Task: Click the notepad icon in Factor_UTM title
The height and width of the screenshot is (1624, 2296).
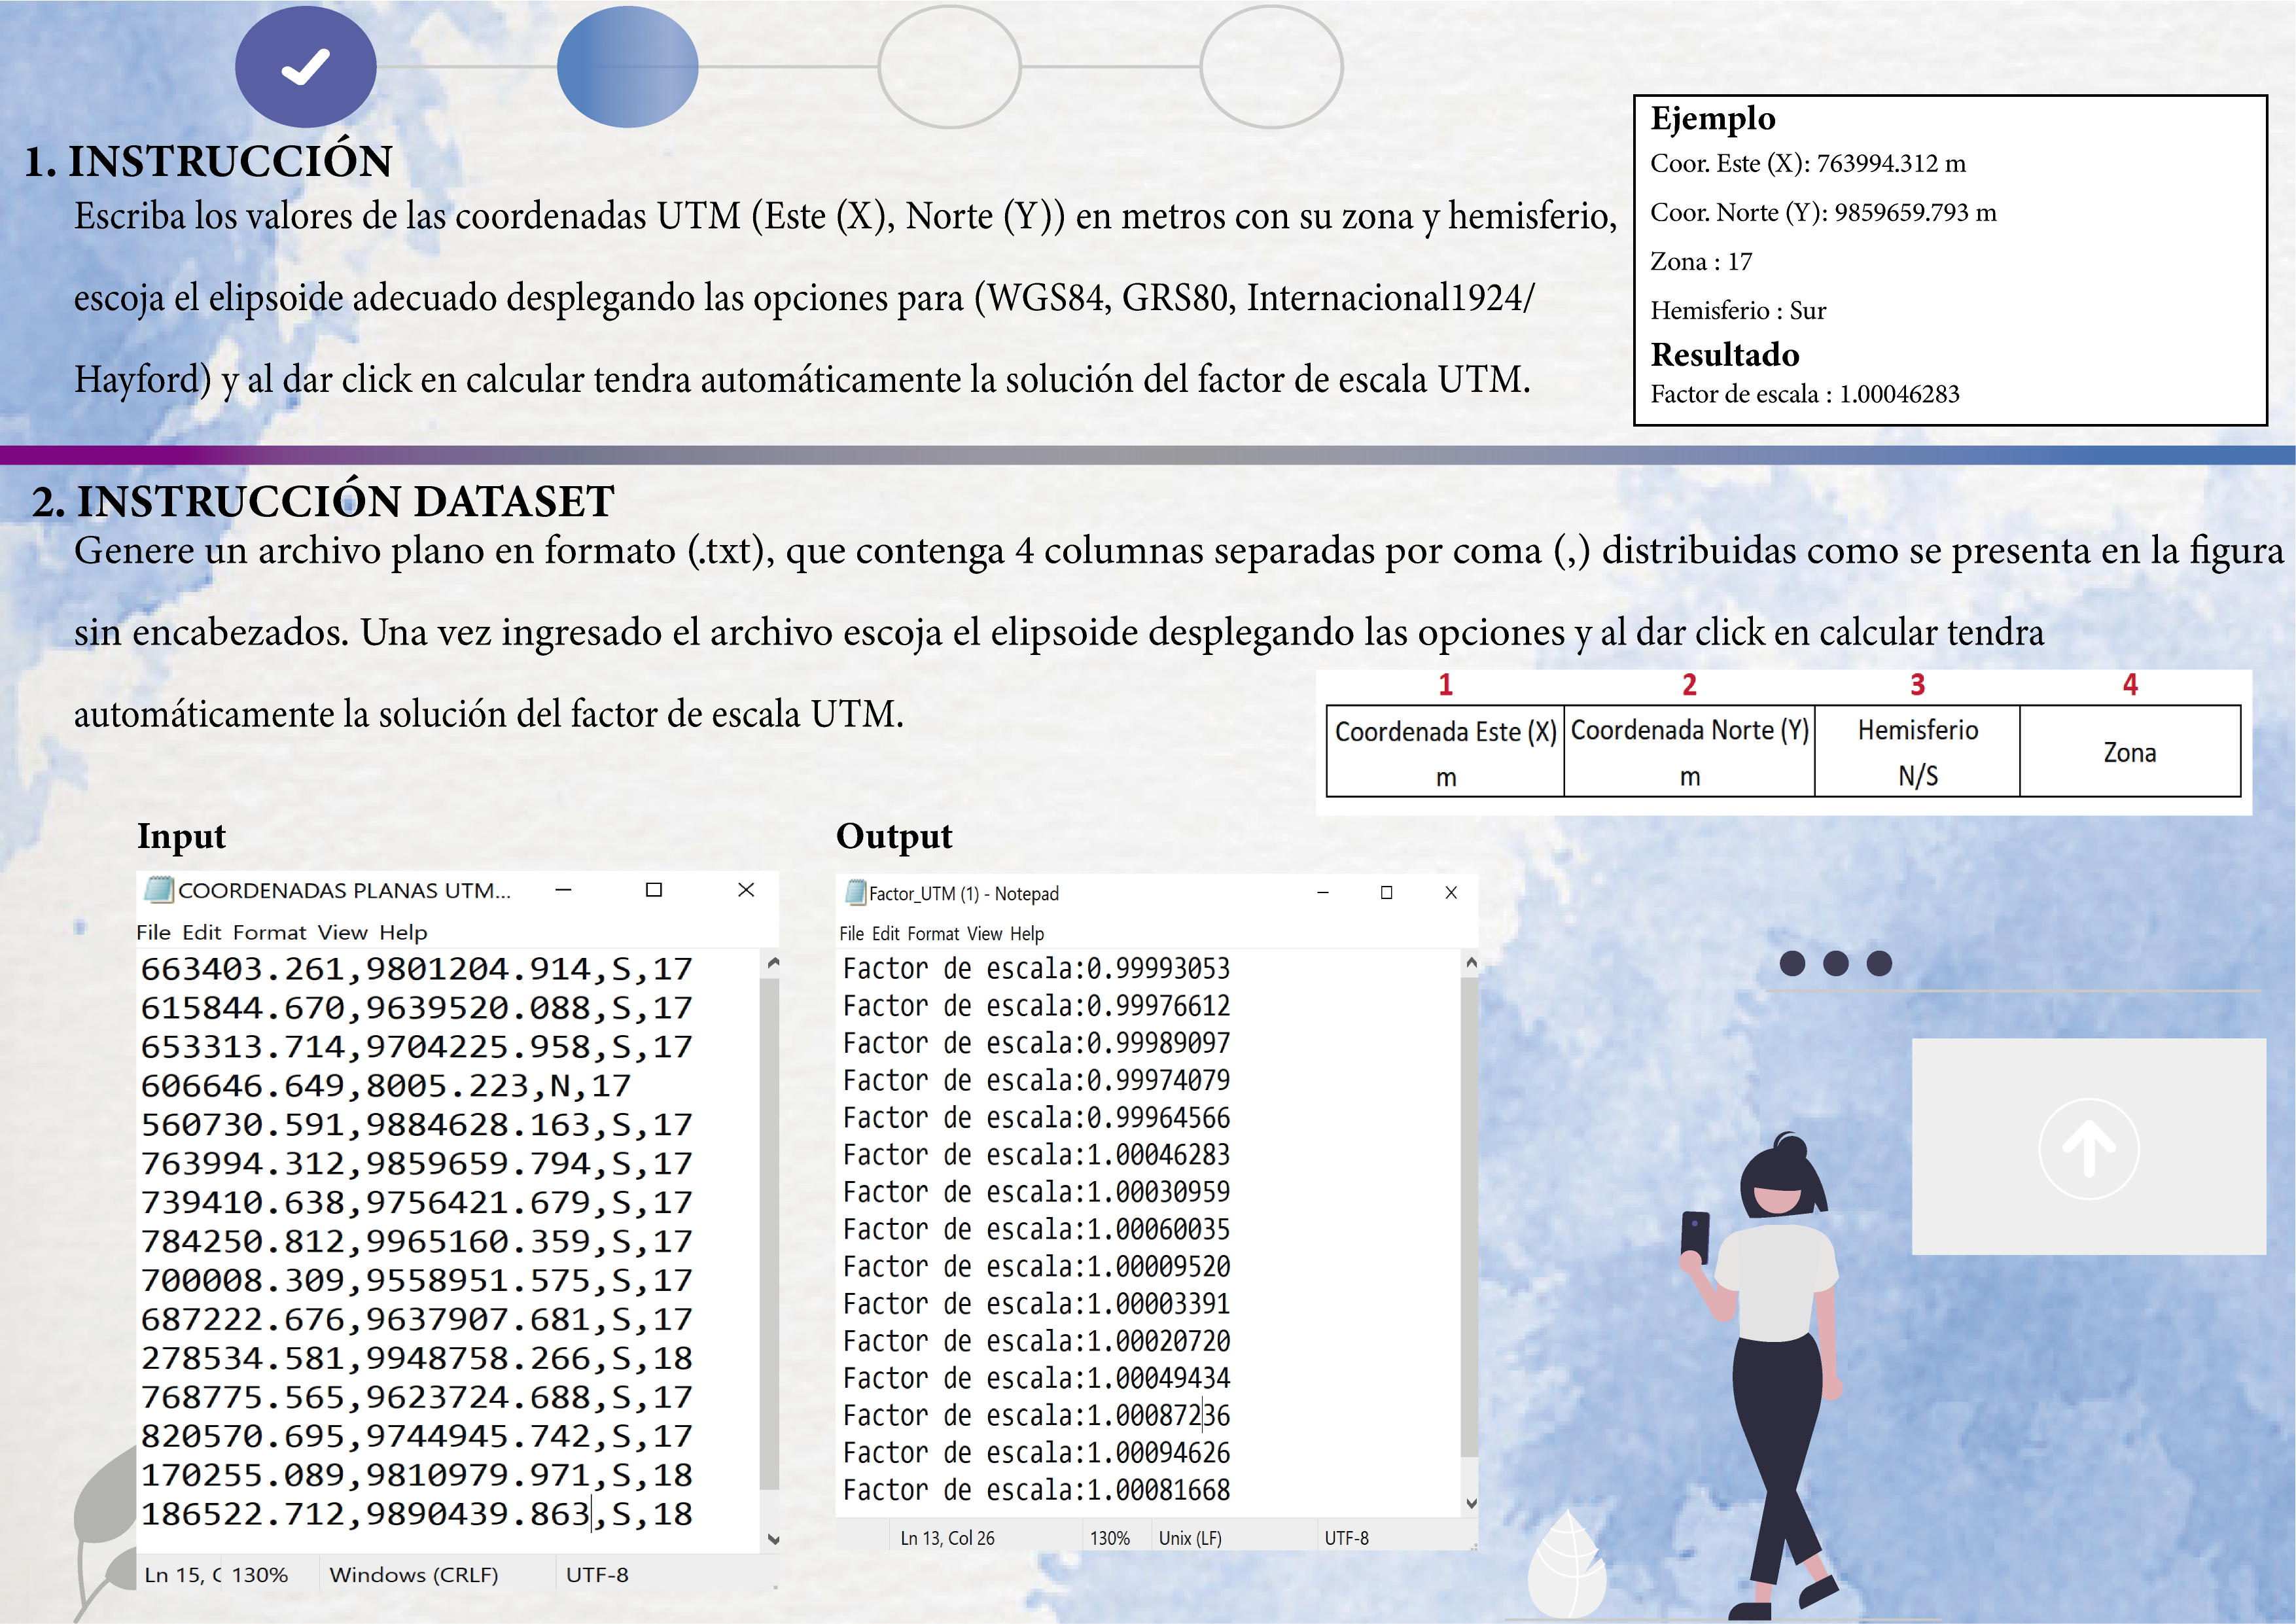Action: pos(855,892)
